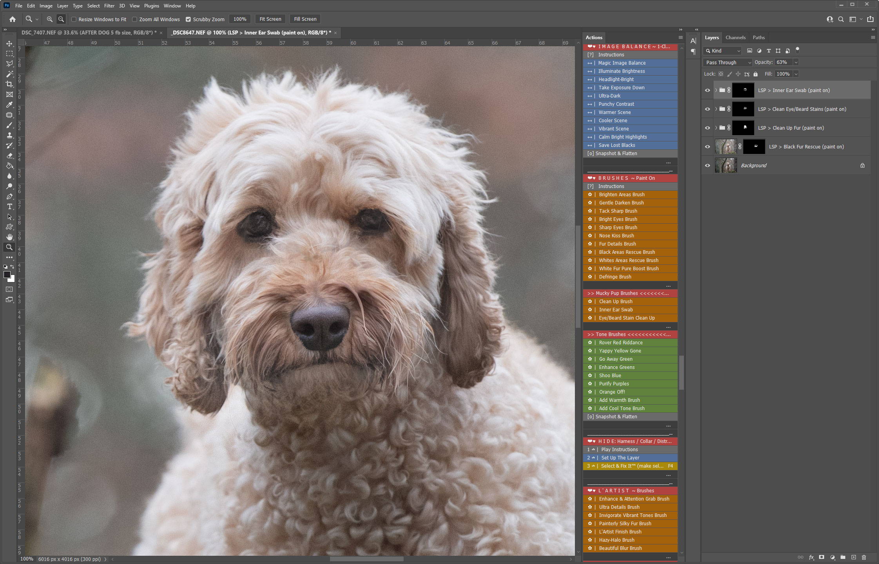The width and height of the screenshot is (879, 564).
Task: Select the Polygonal Lasso tool
Action: pyautogui.click(x=9, y=64)
